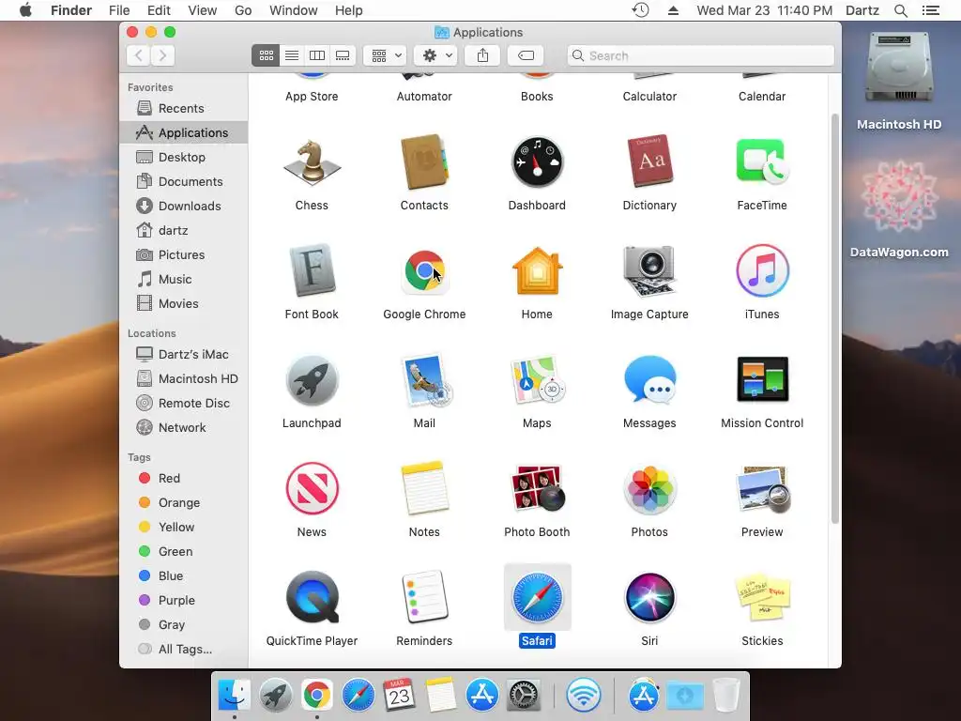Open the Contacts app icon
Screen dimensions: 961x721
[x=424, y=162]
